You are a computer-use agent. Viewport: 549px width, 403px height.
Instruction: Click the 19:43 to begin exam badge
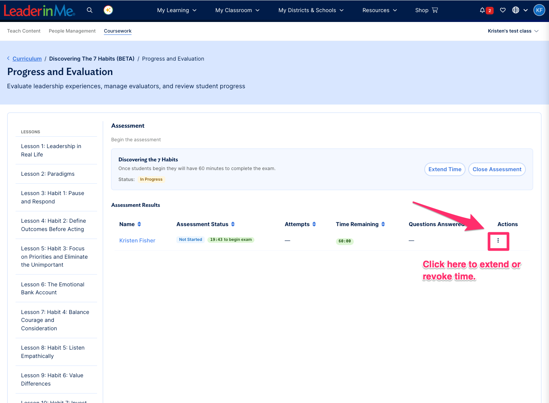point(231,240)
